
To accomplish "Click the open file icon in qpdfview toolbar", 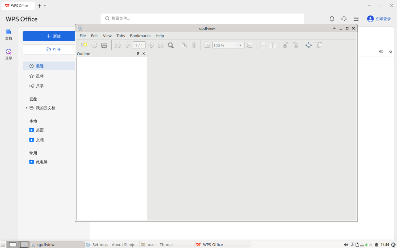I will coord(84,45).
